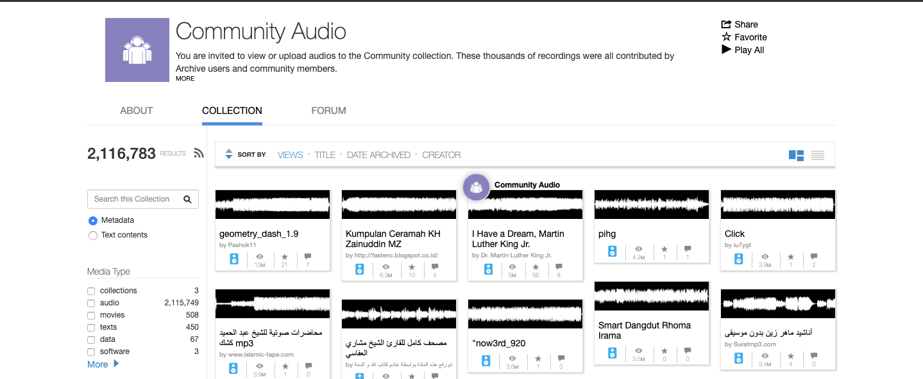
Task: Open pihg waveform thumbnail
Action: 652,205
